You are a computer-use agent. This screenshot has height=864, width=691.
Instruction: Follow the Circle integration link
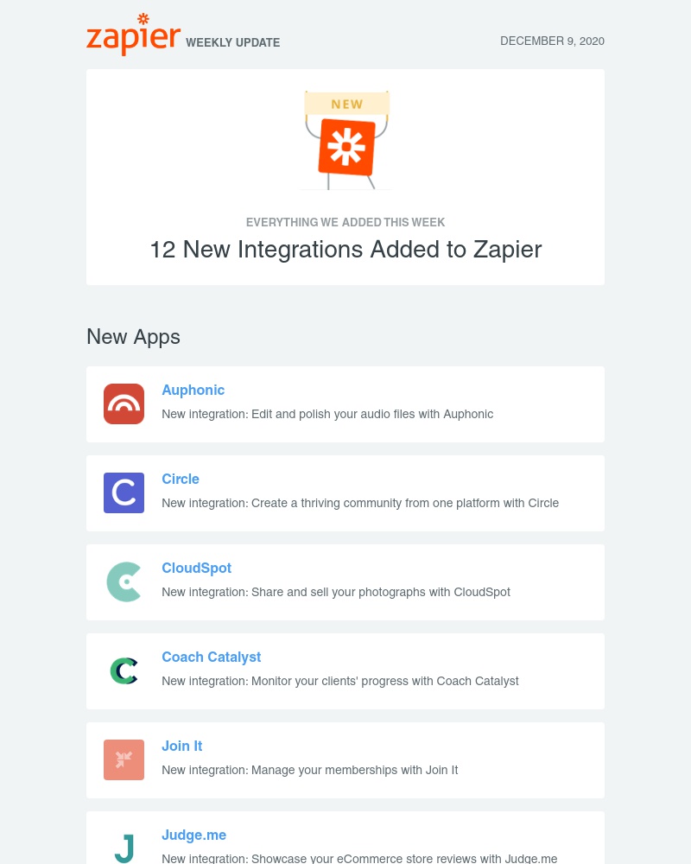(181, 479)
